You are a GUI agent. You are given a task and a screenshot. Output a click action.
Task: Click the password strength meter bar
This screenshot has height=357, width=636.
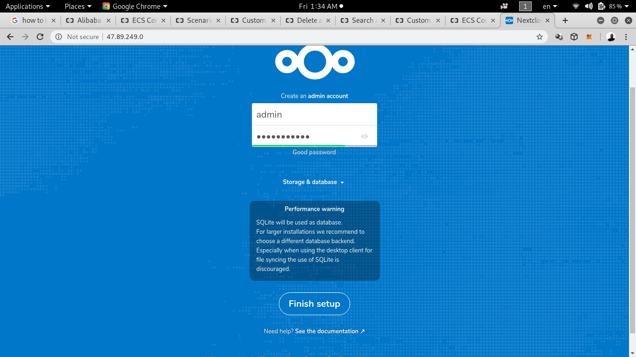click(314, 145)
